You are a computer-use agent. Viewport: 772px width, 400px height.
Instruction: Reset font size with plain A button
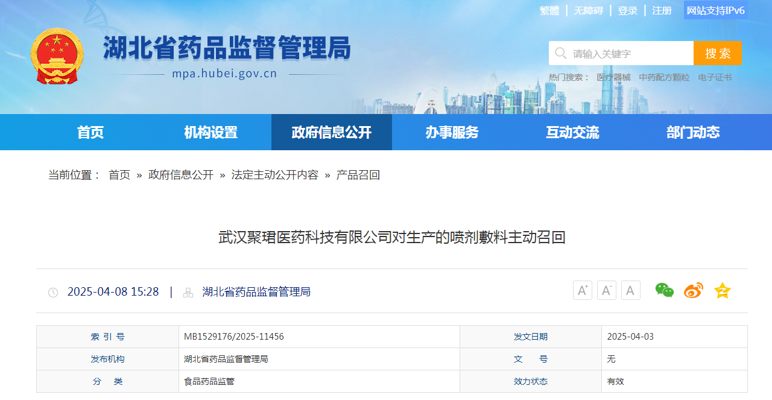(x=630, y=291)
